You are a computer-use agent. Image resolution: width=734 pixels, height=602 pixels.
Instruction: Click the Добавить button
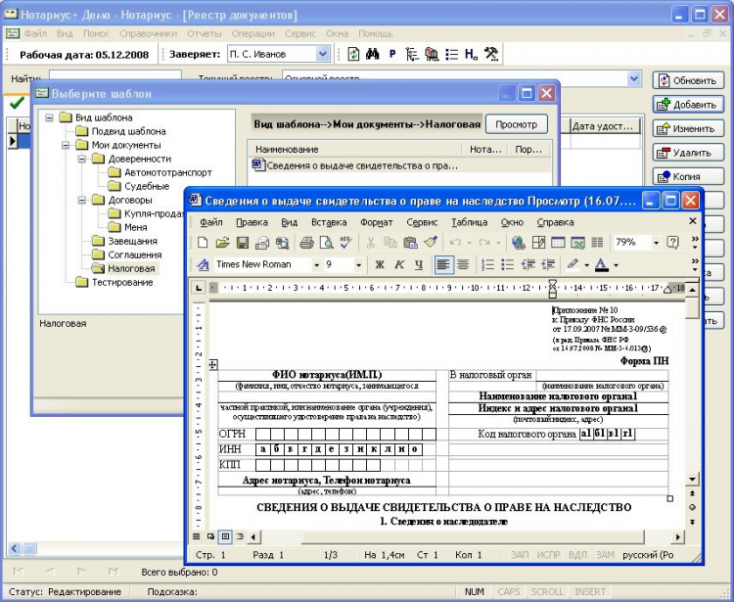[688, 105]
